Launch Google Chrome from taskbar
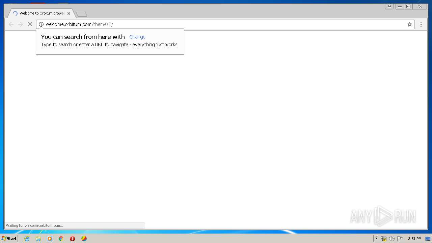The height and width of the screenshot is (243, 432). (x=61, y=239)
